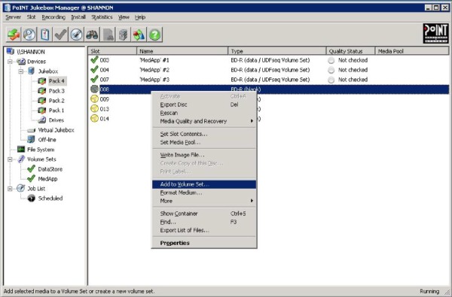Viewport: 452px width, 297px height.
Task: Click the disc with question mark toolbar icon
Action: (29, 35)
